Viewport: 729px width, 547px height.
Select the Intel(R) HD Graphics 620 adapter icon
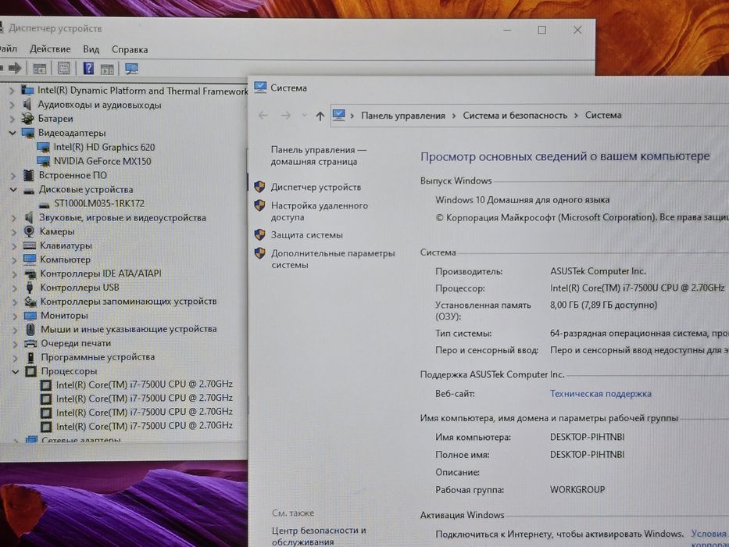click(x=43, y=148)
